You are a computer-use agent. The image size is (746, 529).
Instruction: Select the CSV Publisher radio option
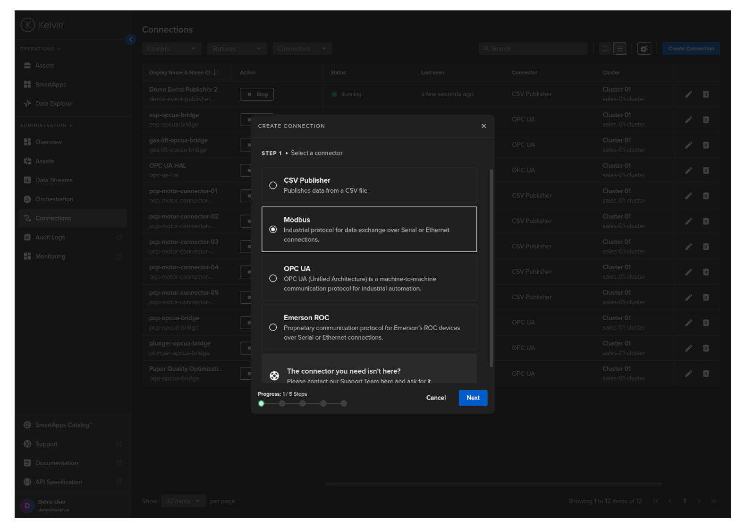(x=273, y=186)
